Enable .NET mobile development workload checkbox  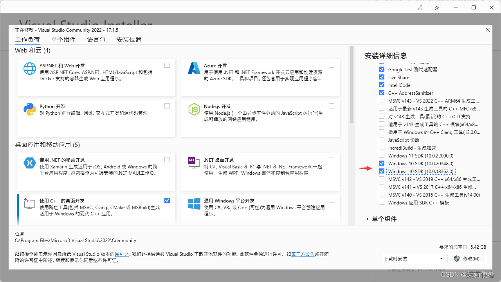pos(167,159)
